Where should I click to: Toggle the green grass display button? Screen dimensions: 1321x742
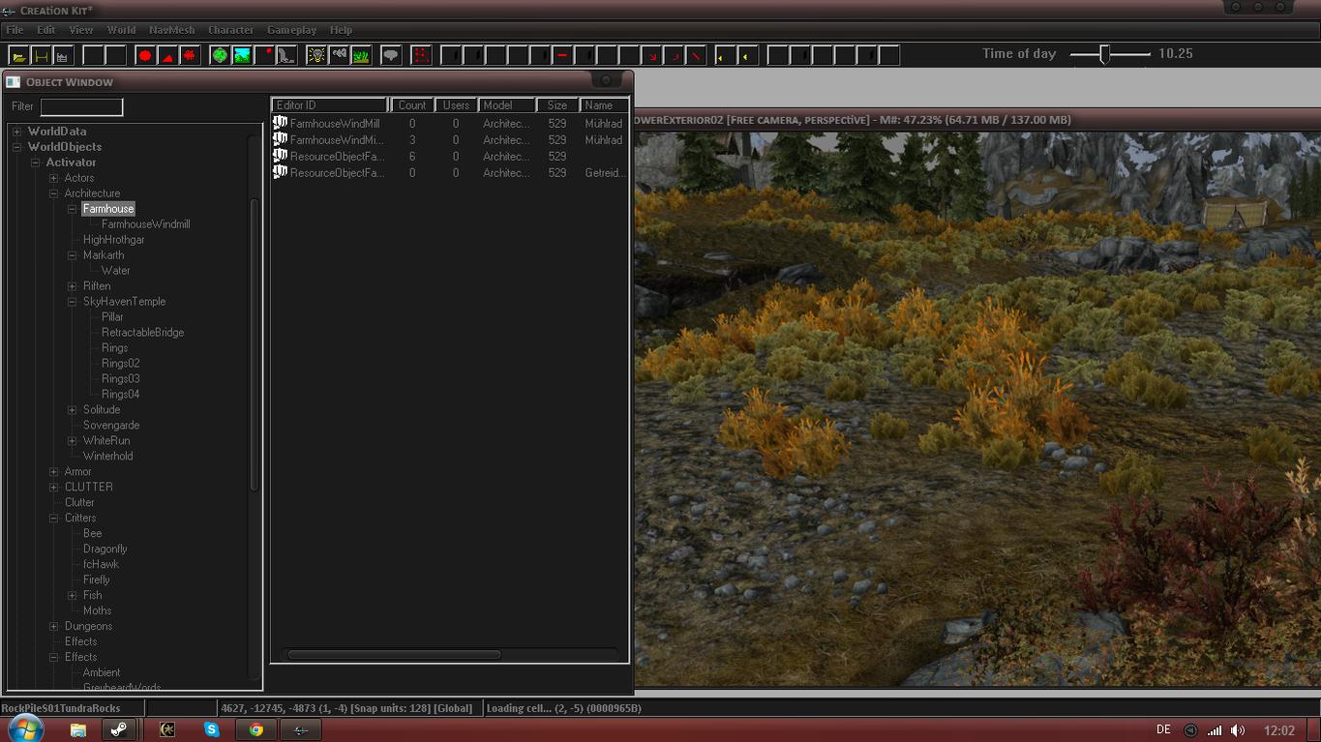coord(361,56)
